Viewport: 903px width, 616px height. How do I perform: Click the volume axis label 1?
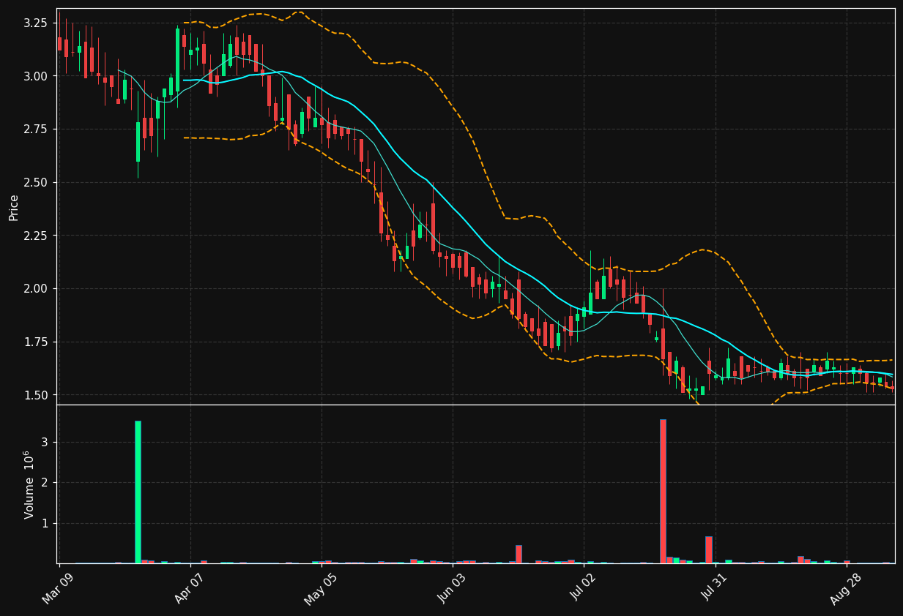[45, 523]
